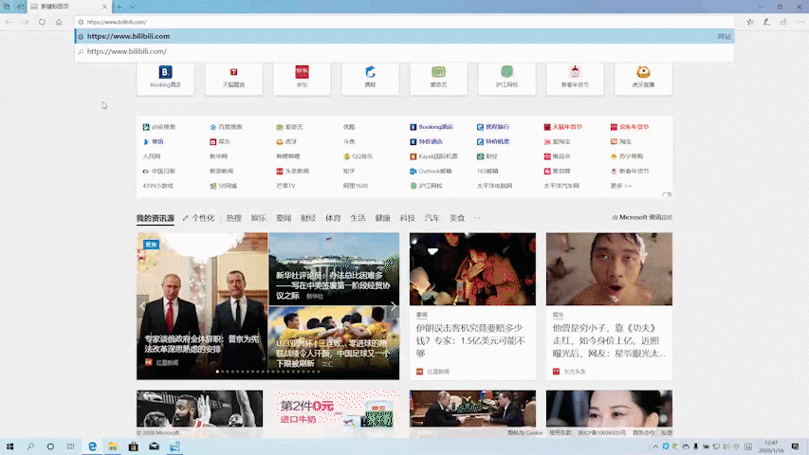Open the 新春年货节 top site tile
The width and height of the screenshot is (809, 455).
click(x=575, y=78)
